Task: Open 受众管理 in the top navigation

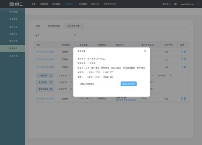Action: pos(56,4)
